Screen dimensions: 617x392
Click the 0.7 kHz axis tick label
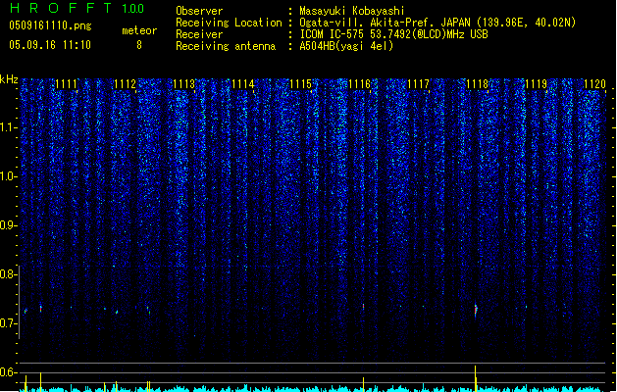tap(8, 323)
